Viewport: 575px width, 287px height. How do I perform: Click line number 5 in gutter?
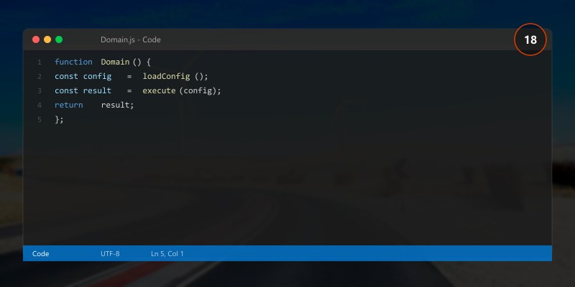(40, 119)
